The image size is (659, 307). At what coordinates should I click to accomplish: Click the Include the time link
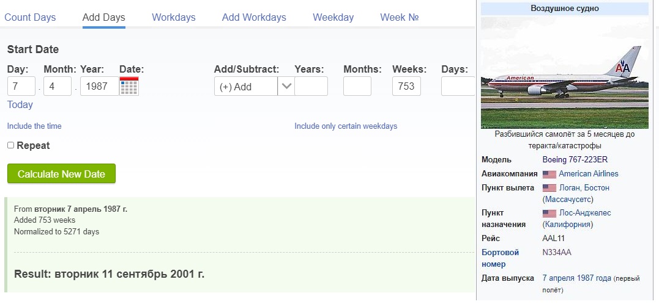(34, 126)
